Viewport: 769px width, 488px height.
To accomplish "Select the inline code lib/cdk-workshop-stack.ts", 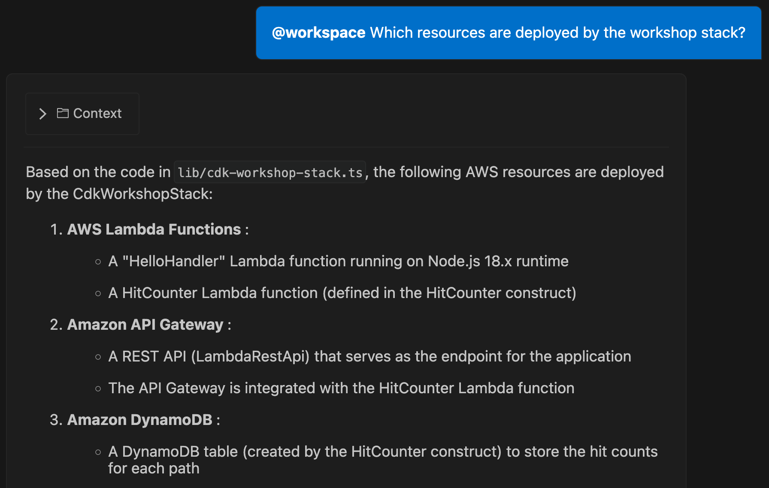I will [269, 172].
